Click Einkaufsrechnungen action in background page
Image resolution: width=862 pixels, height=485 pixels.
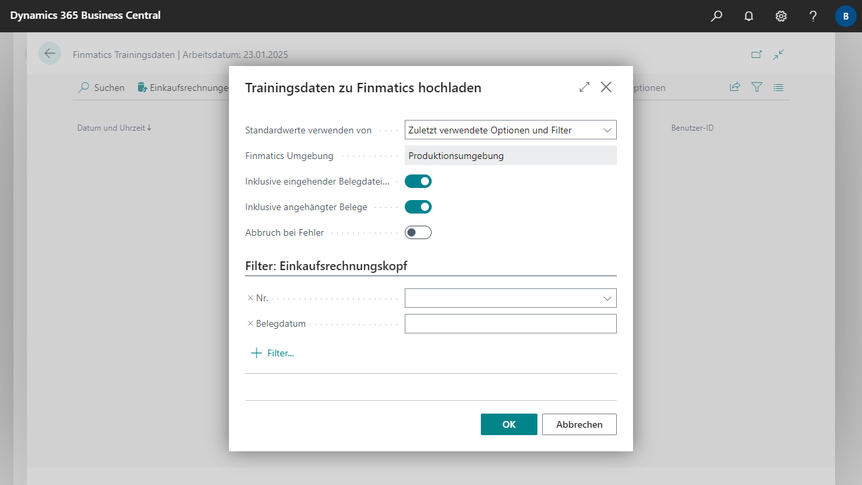(x=183, y=88)
